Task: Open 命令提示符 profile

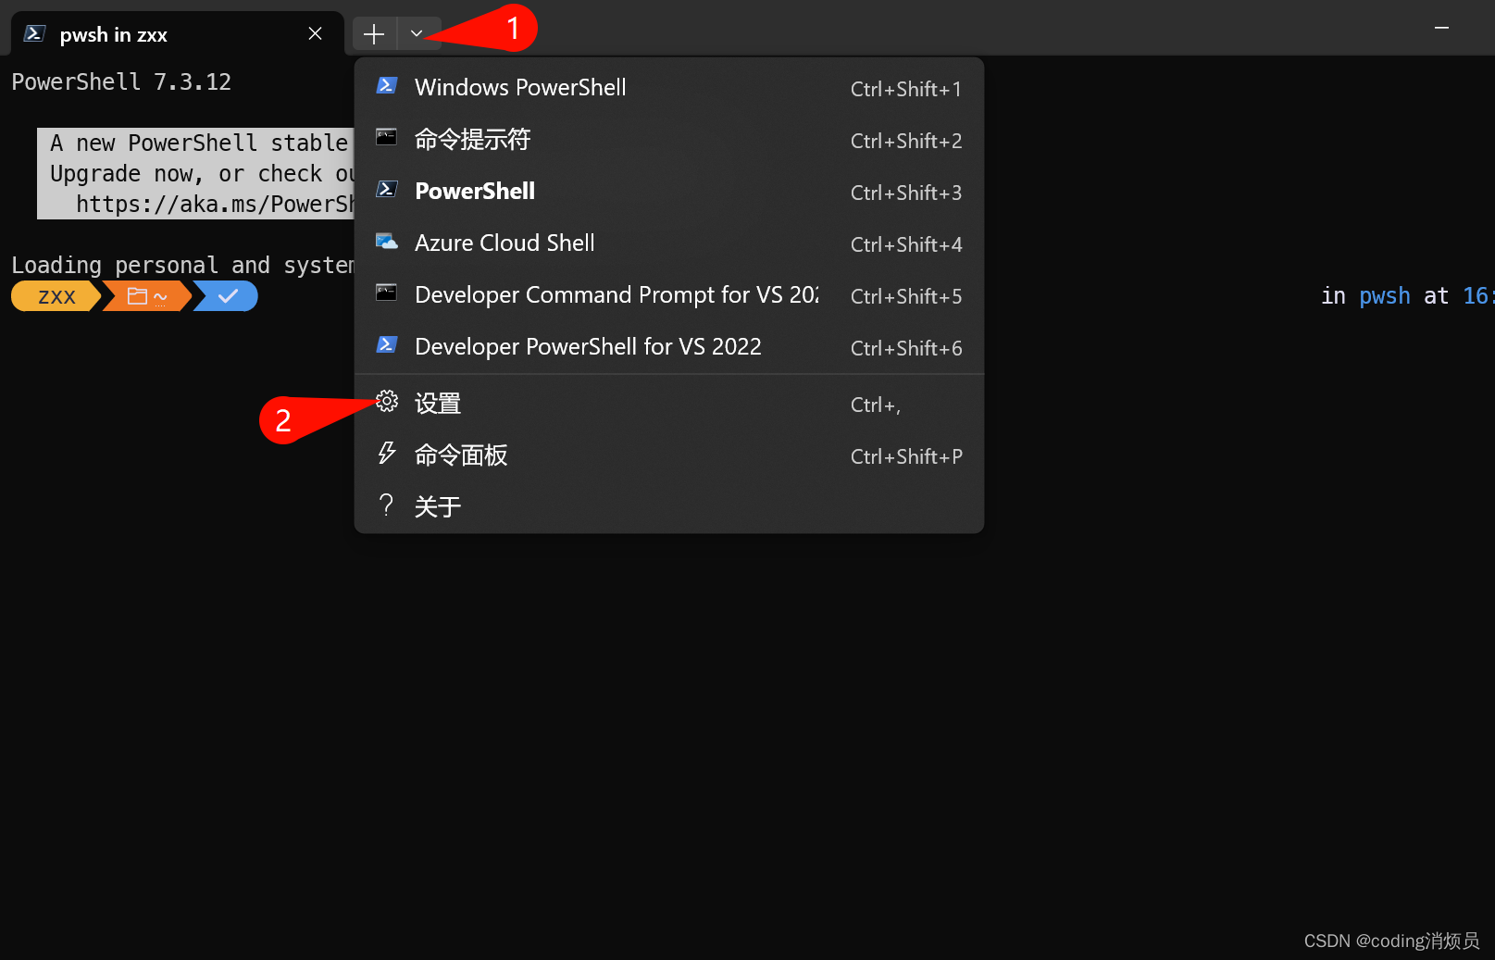Action: click(x=668, y=139)
